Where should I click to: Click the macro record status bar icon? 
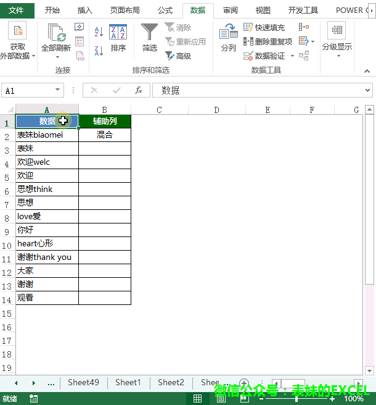(x=34, y=399)
